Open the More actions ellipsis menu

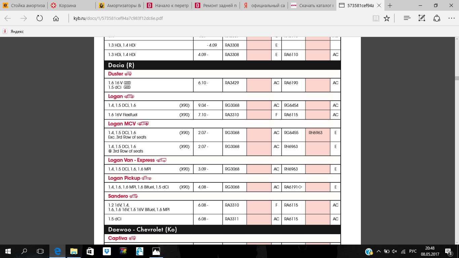[x=452, y=18]
